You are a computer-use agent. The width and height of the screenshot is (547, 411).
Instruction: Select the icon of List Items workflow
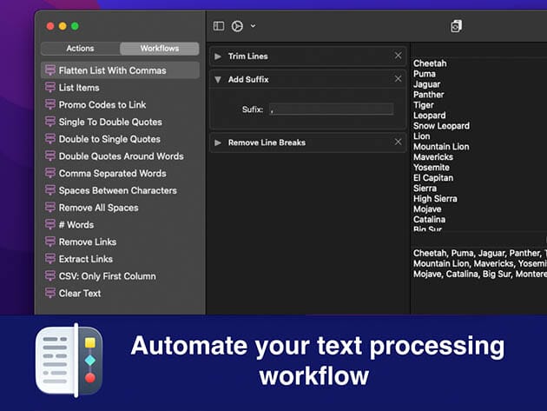click(x=50, y=88)
